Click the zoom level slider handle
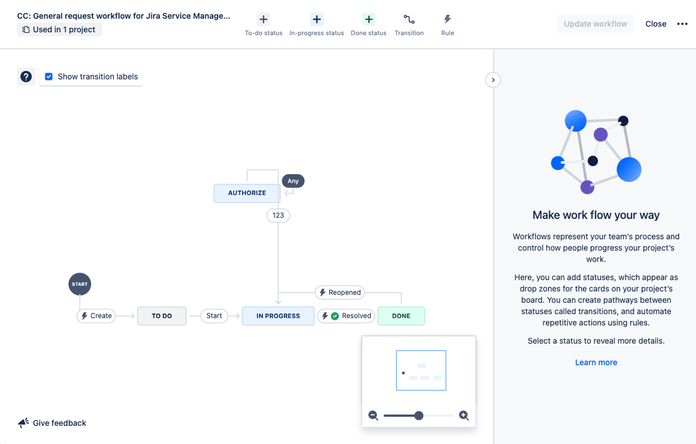Screen dimensions: 696x444 pos(419,416)
